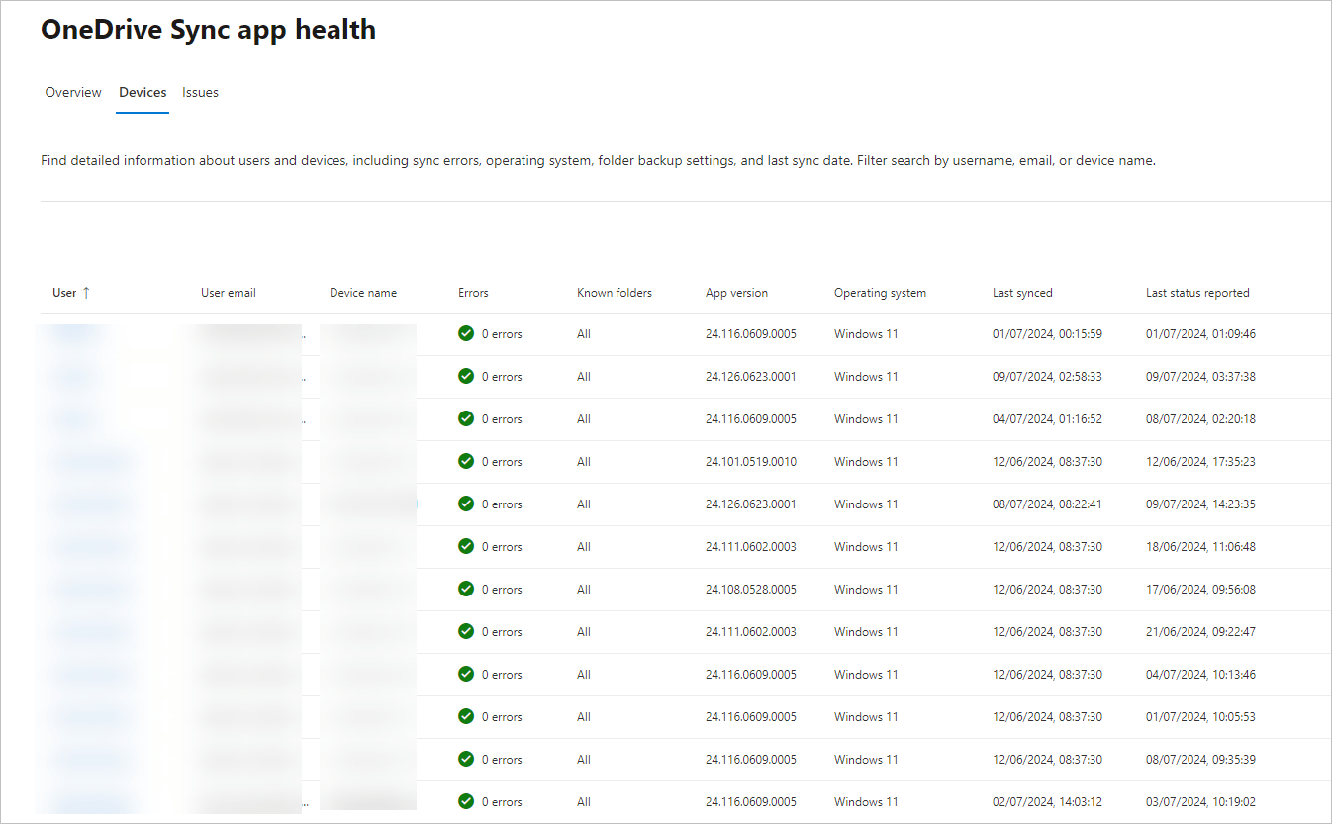Image resolution: width=1332 pixels, height=824 pixels.
Task: Click the Last synced column header
Action: click(1022, 293)
